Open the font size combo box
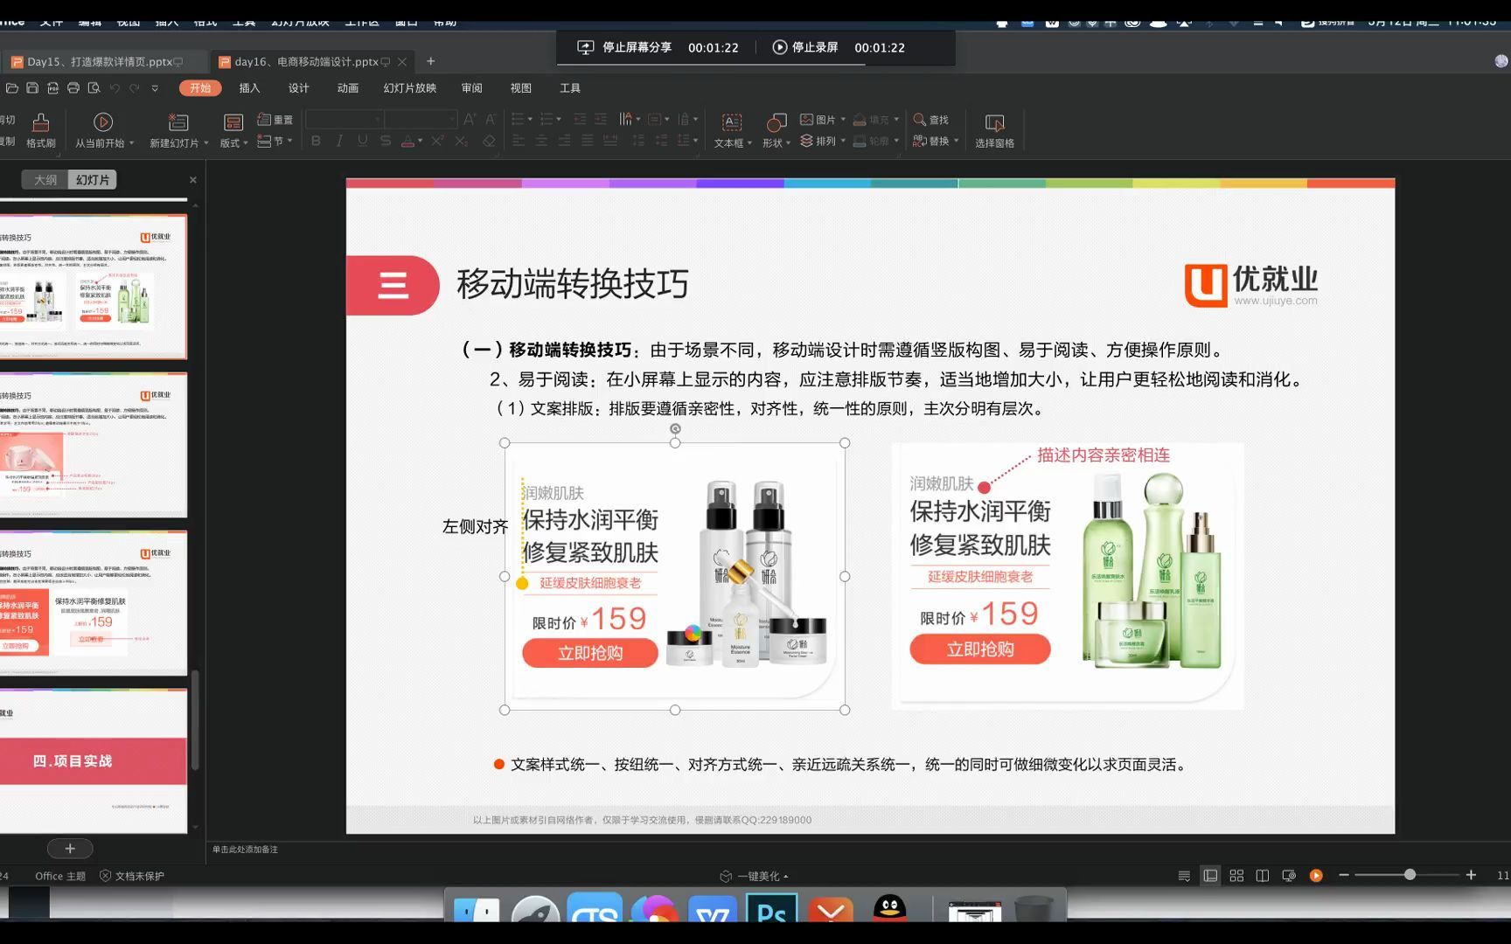The image size is (1511, 944). coord(421,120)
